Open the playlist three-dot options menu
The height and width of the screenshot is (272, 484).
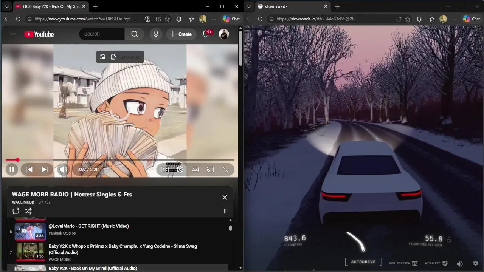[225, 211]
